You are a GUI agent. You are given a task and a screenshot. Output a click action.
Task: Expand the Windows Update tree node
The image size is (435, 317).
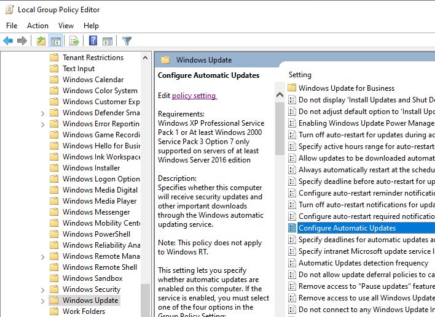pyautogui.click(x=42, y=301)
